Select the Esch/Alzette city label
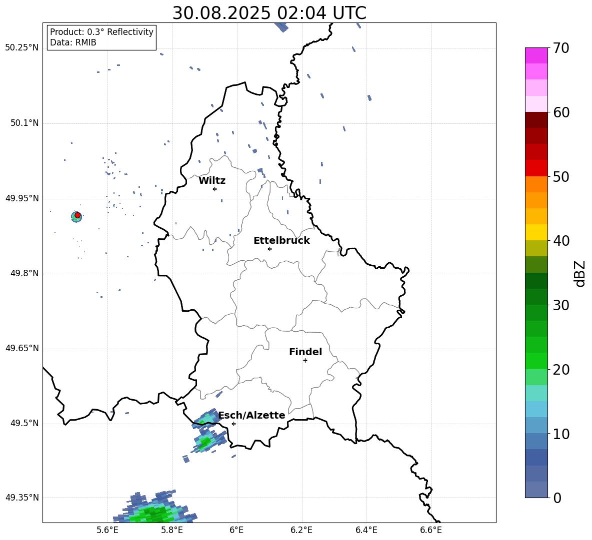592x540 pixels. pyautogui.click(x=252, y=415)
